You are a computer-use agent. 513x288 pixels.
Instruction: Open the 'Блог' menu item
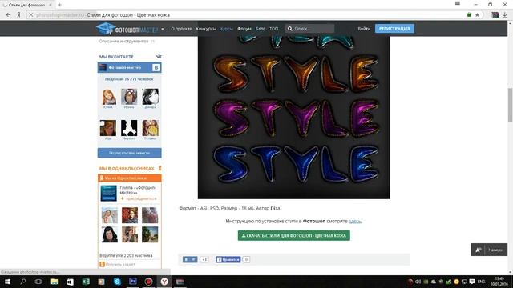(x=260, y=29)
